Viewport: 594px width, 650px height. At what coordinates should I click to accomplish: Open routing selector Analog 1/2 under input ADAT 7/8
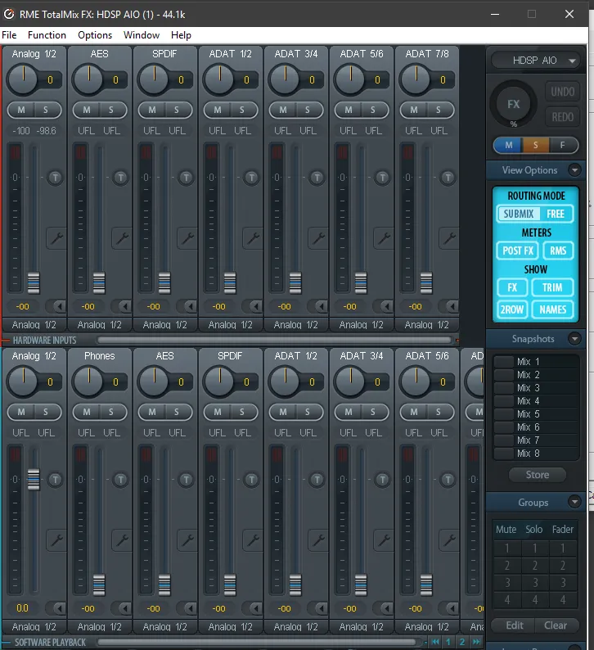click(426, 324)
